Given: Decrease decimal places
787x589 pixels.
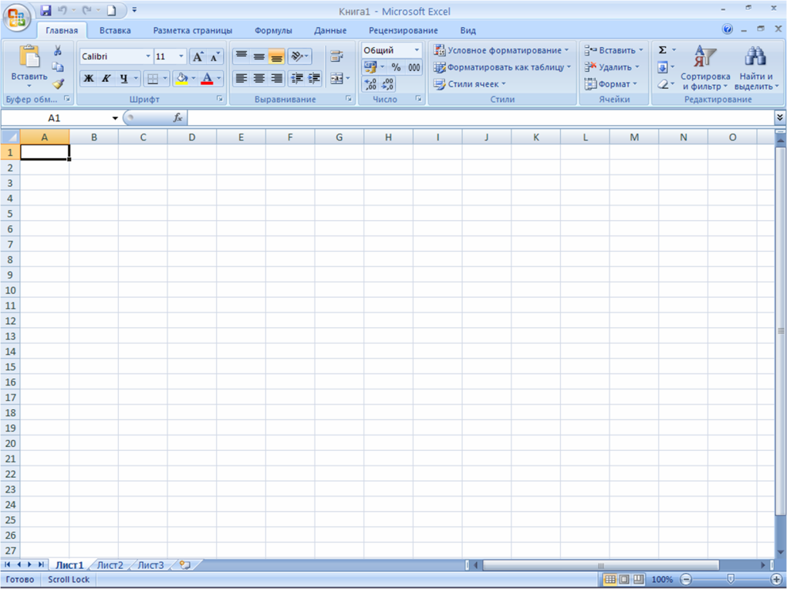Looking at the screenshot, I should [387, 84].
